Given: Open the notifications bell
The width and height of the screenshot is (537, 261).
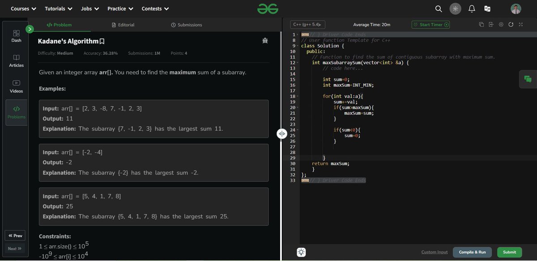Looking at the screenshot, I should pos(472,9).
